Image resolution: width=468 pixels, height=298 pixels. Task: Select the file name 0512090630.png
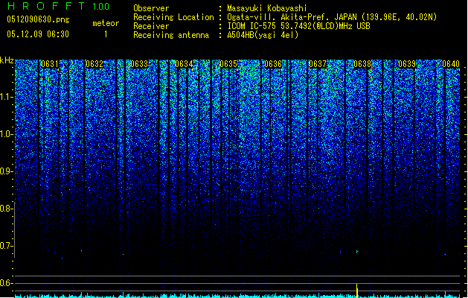pos(38,19)
